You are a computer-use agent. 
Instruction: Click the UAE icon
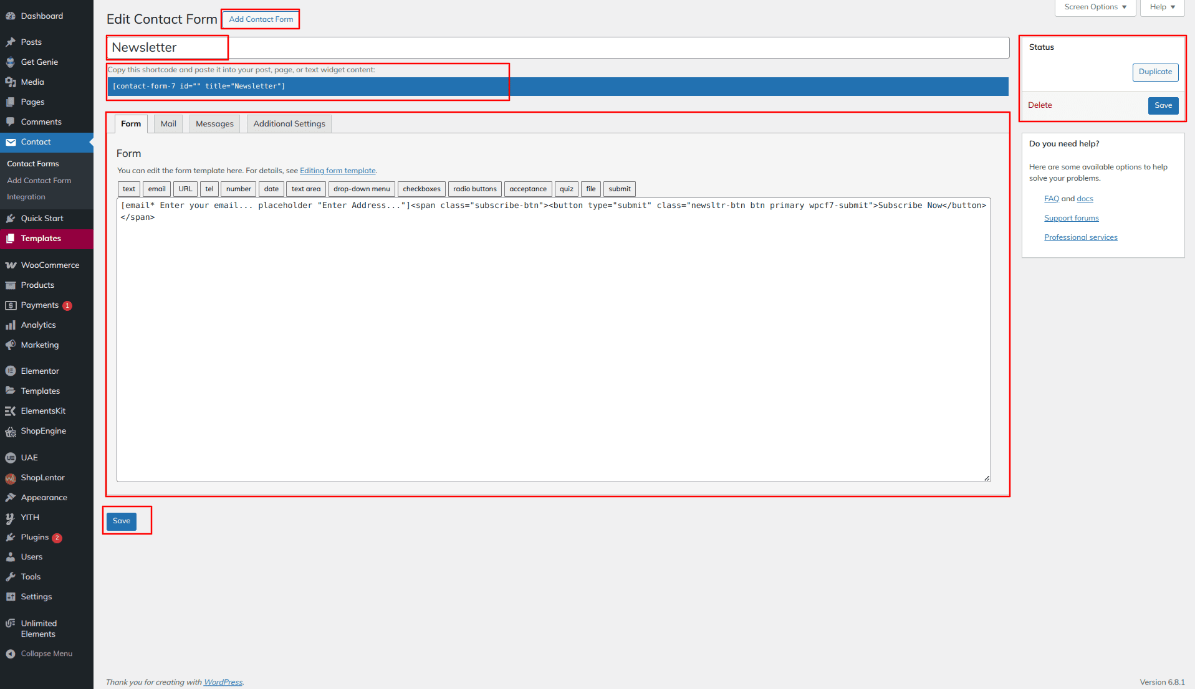pyautogui.click(x=11, y=458)
